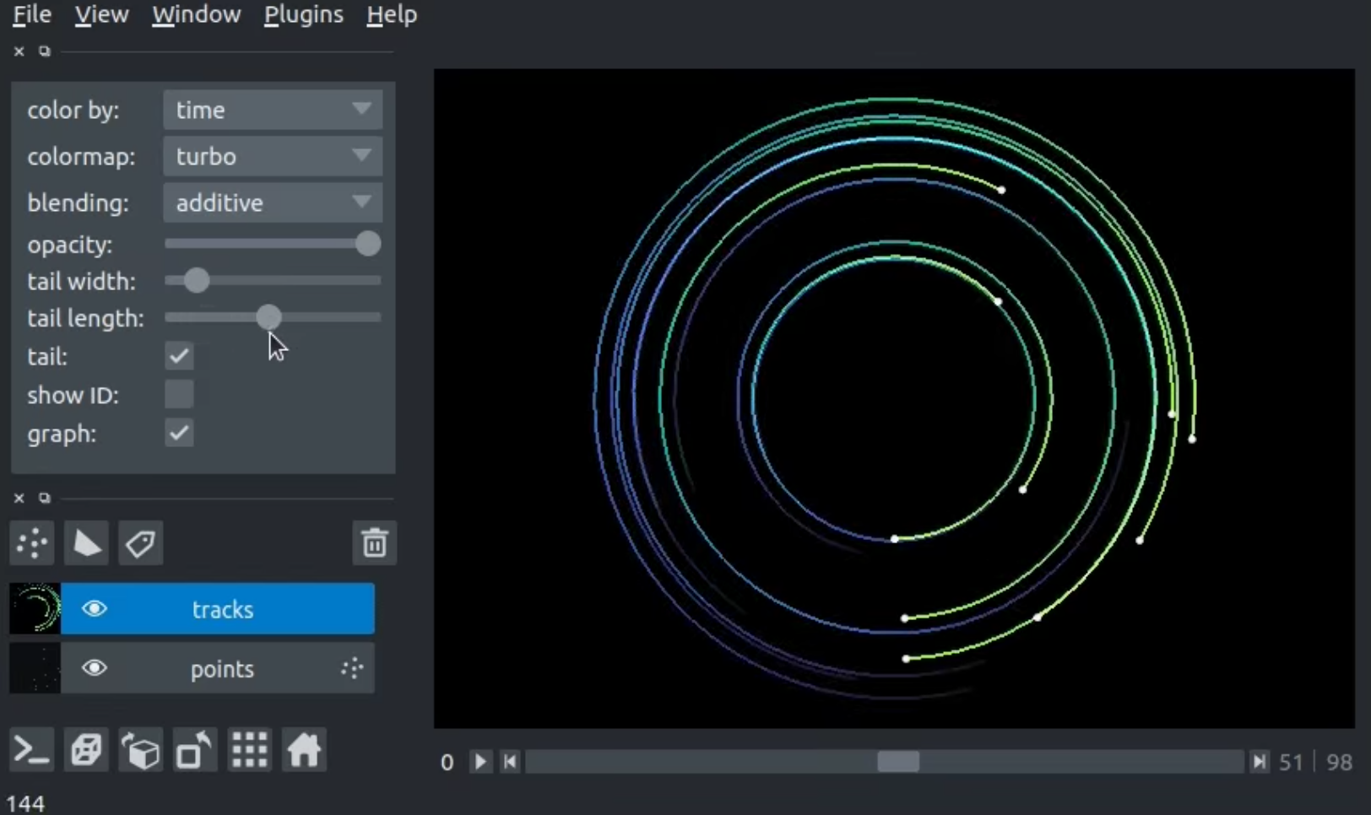The width and height of the screenshot is (1371, 815).
Task: Open the Plugins menu
Action: pyautogui.click(x=303, y=14)
